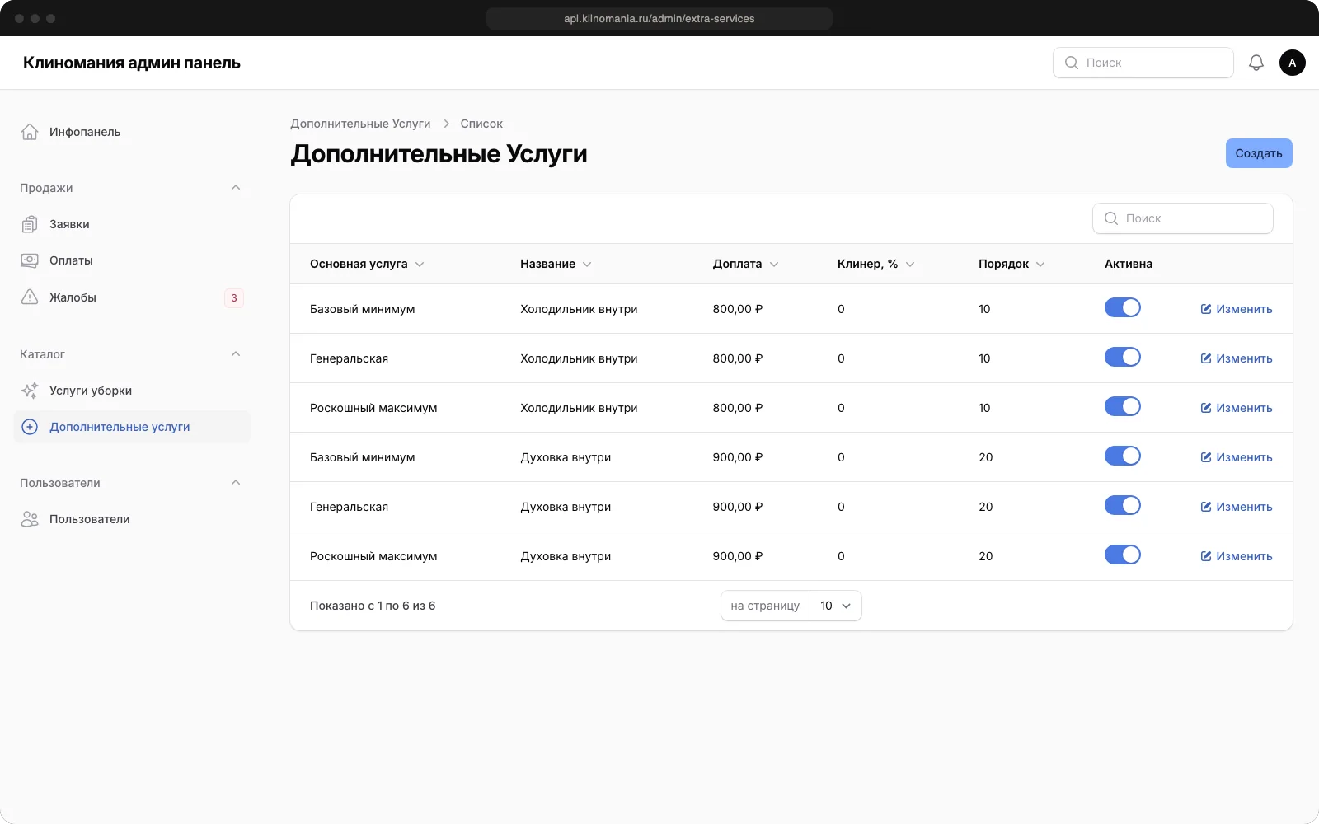Click the Создать button
Viewport: 1319px width, 824px height.
1259,153
